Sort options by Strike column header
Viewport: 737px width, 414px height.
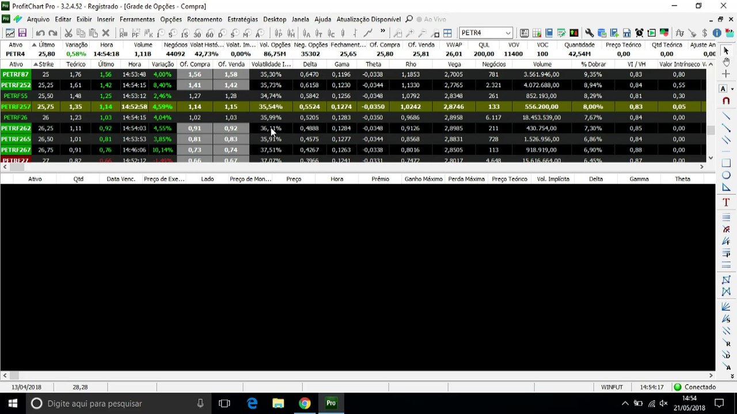(x=46, y=64)
